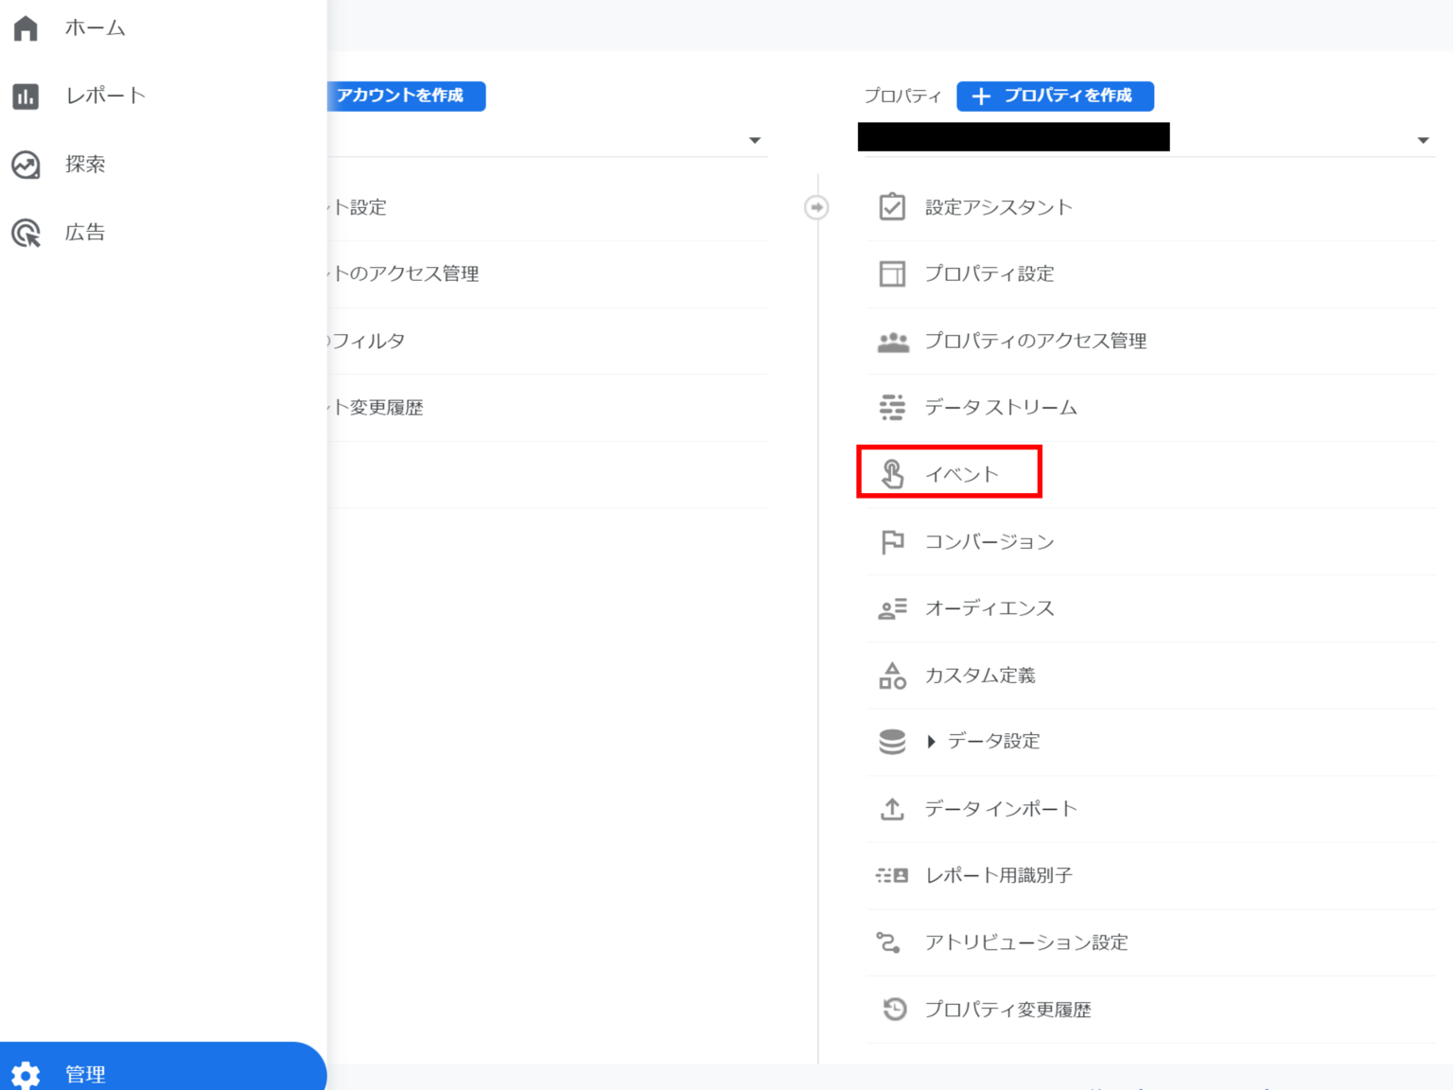Click the Explore icon in sidebar

click(26, 165)
